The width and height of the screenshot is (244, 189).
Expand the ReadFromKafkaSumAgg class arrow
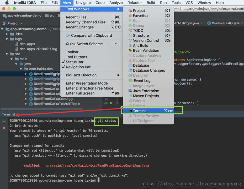click(x=26, y=99)
